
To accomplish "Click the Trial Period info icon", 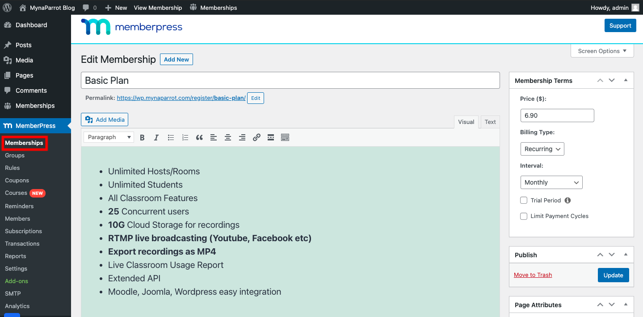I will click(567, 201).
